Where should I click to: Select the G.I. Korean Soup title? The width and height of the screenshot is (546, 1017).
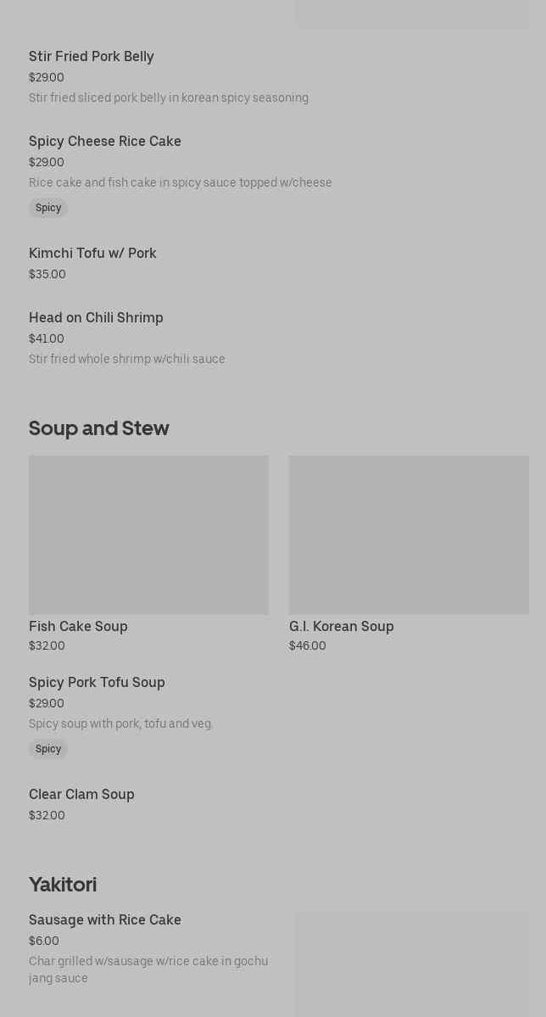(x=341, y=627)
